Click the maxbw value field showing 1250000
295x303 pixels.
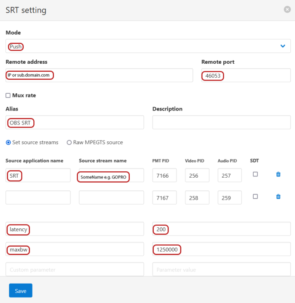click(222, 249)
